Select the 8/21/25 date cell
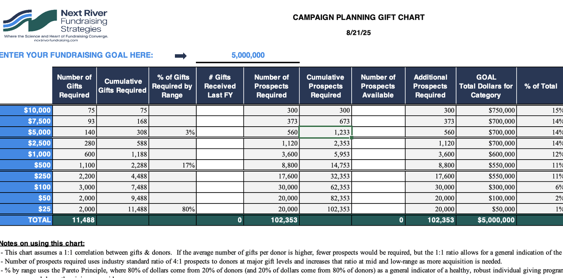The height and width of the screenshot is (278, 563). (x=358, y=33)
